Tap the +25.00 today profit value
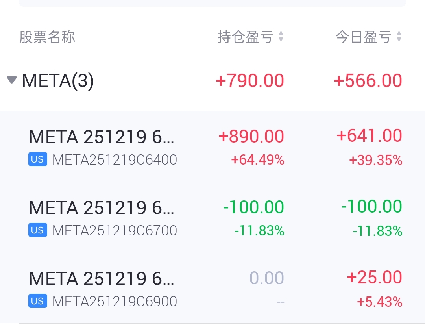The image size is (425, 326). pos(374,277)
